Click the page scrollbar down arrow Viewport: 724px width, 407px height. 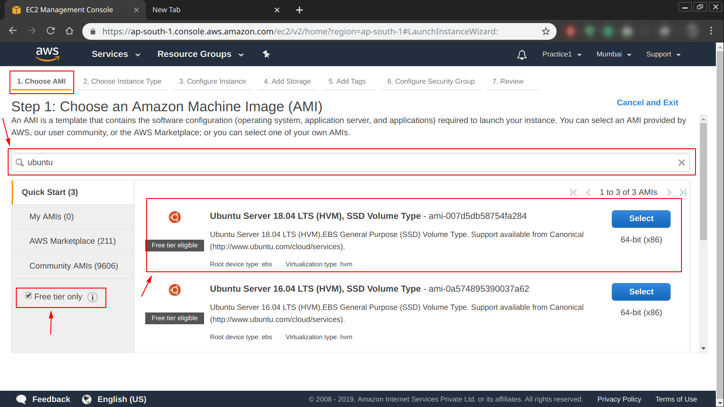pyautogui.click(x=720, y=403)
